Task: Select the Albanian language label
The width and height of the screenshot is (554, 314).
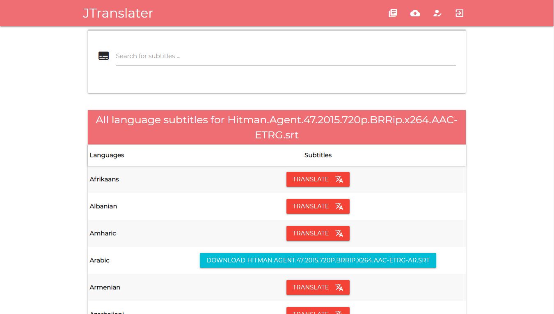Action: coord(103,206)
